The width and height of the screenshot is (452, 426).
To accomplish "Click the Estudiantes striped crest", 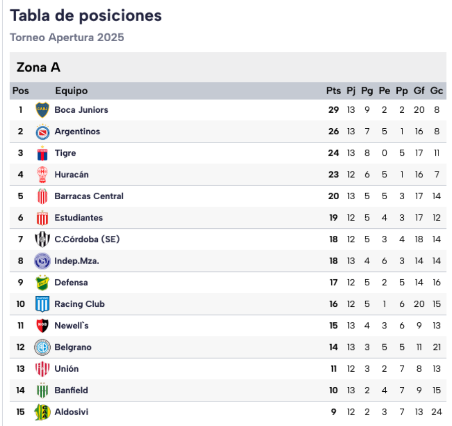I will (x=43, y=218).
